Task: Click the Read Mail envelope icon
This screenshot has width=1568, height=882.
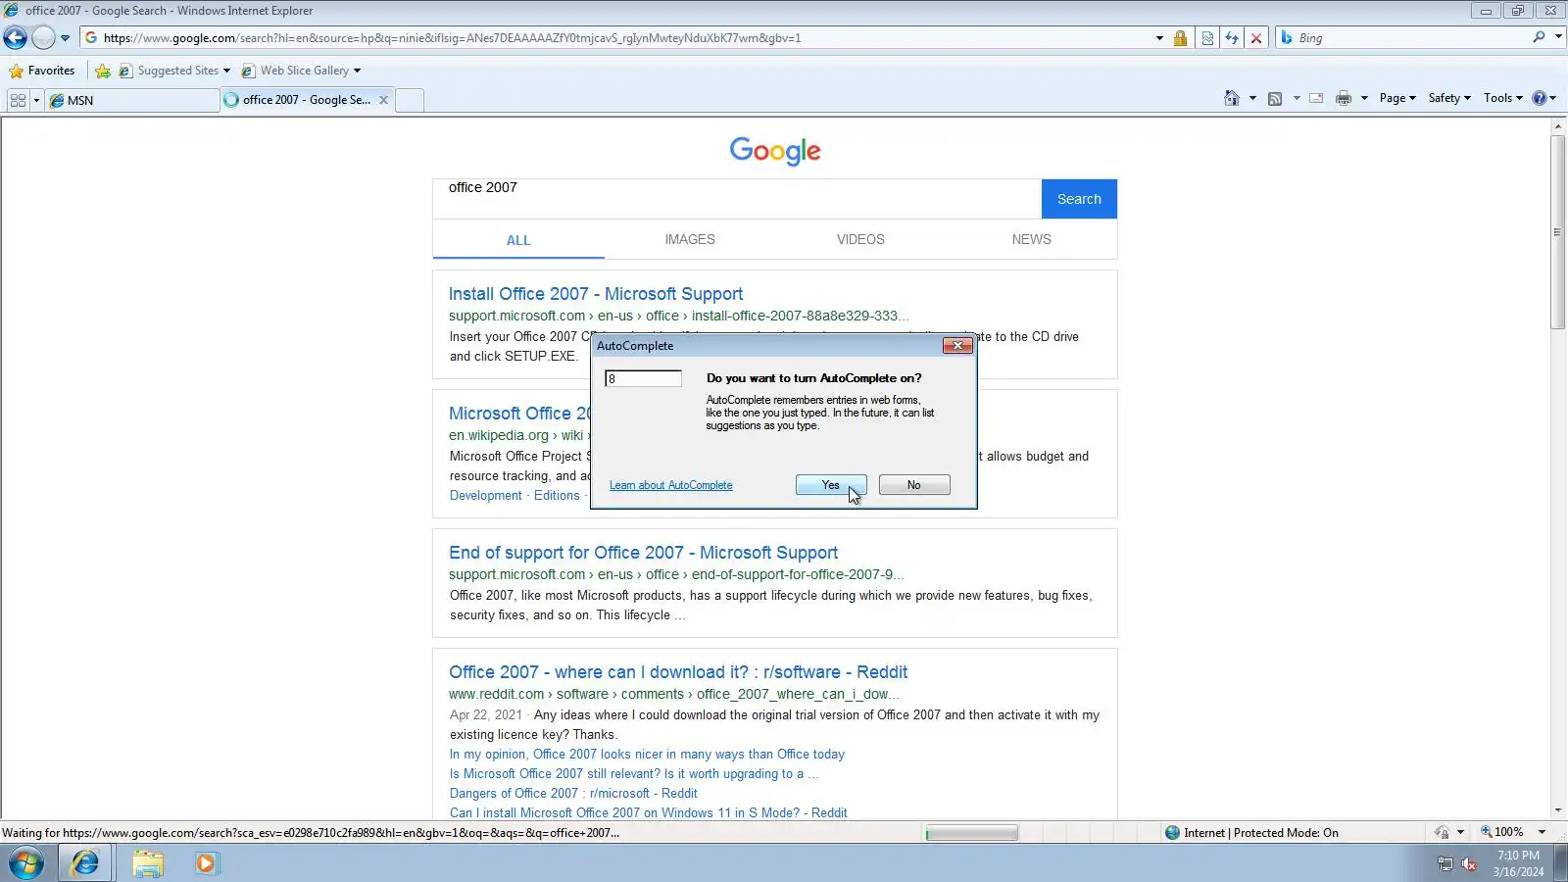Action: point(1316,98)
